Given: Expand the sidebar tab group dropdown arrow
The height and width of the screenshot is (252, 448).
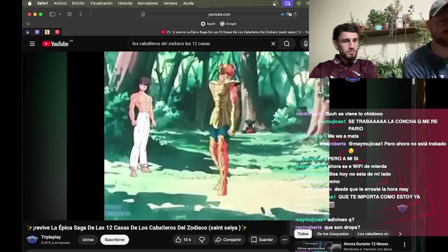Looking at the screenshot, I should coord(60,14).
